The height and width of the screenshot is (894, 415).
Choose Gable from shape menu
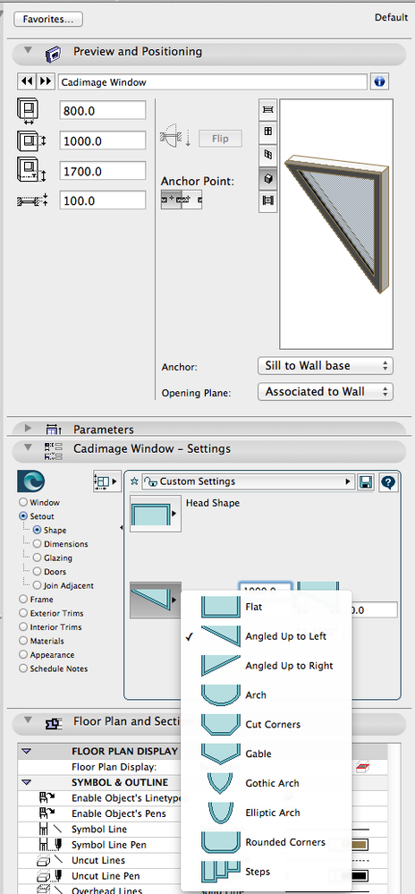(267, 754)
